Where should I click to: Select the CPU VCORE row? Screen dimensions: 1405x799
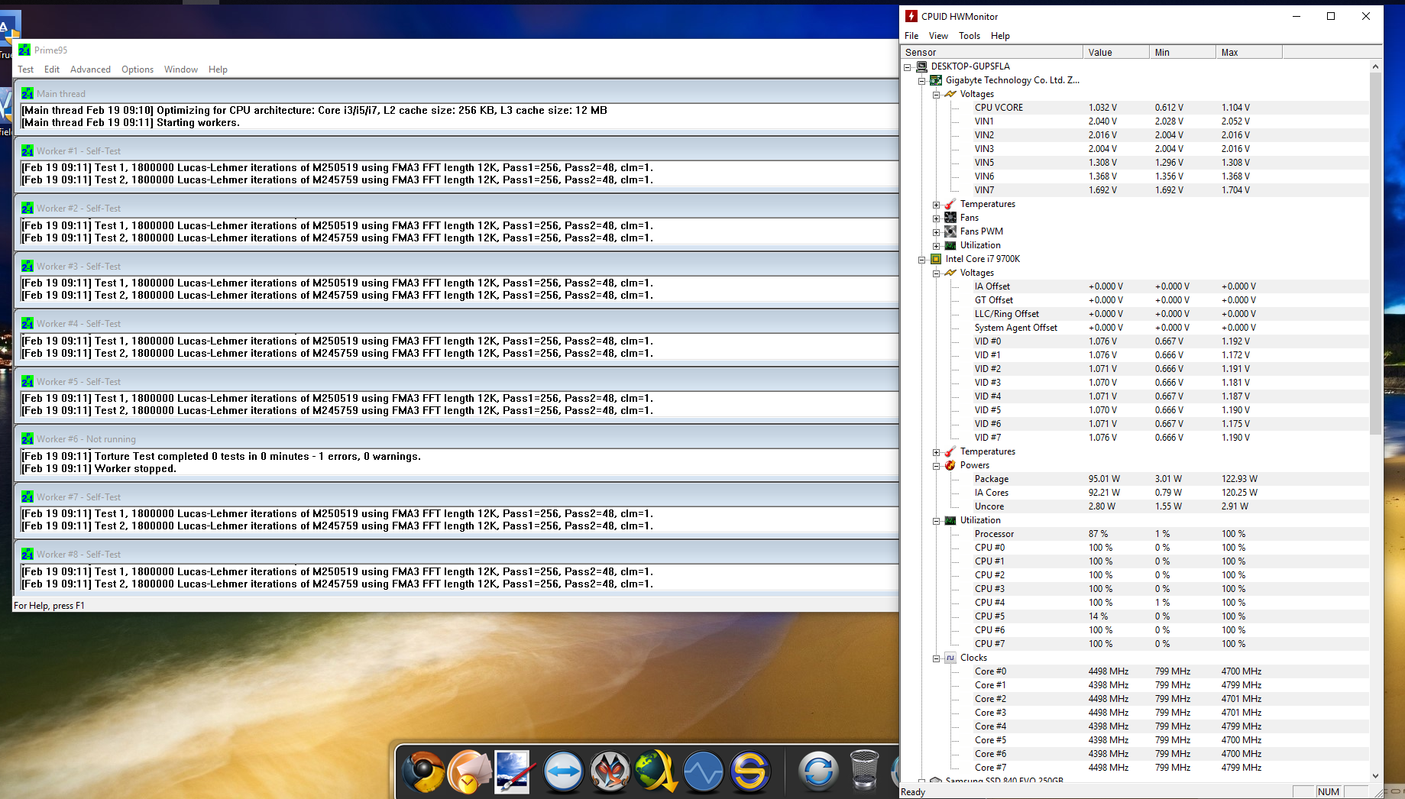[x=1136, y=108]
